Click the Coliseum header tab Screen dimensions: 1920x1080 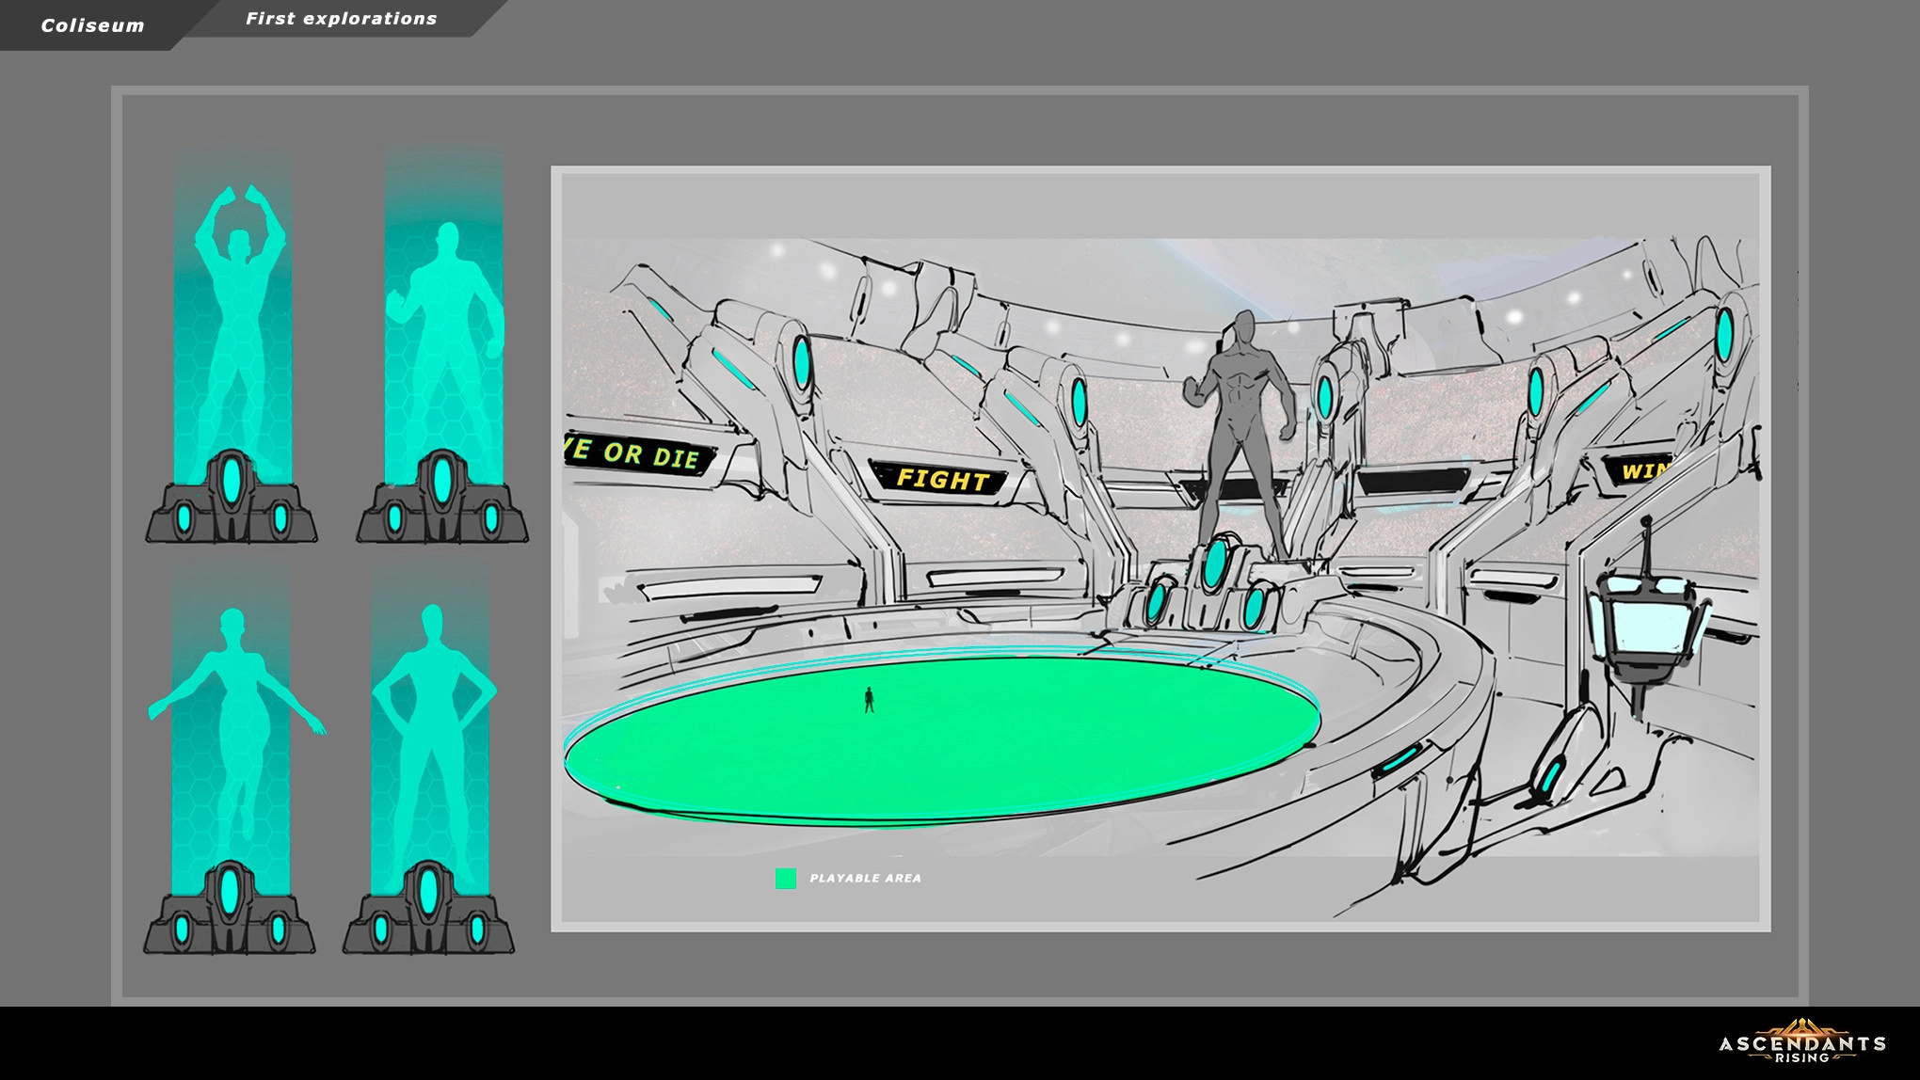[92, 25]
